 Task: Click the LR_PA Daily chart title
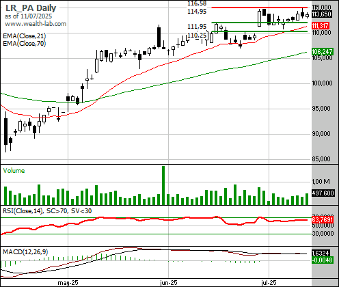pos(31,8)
